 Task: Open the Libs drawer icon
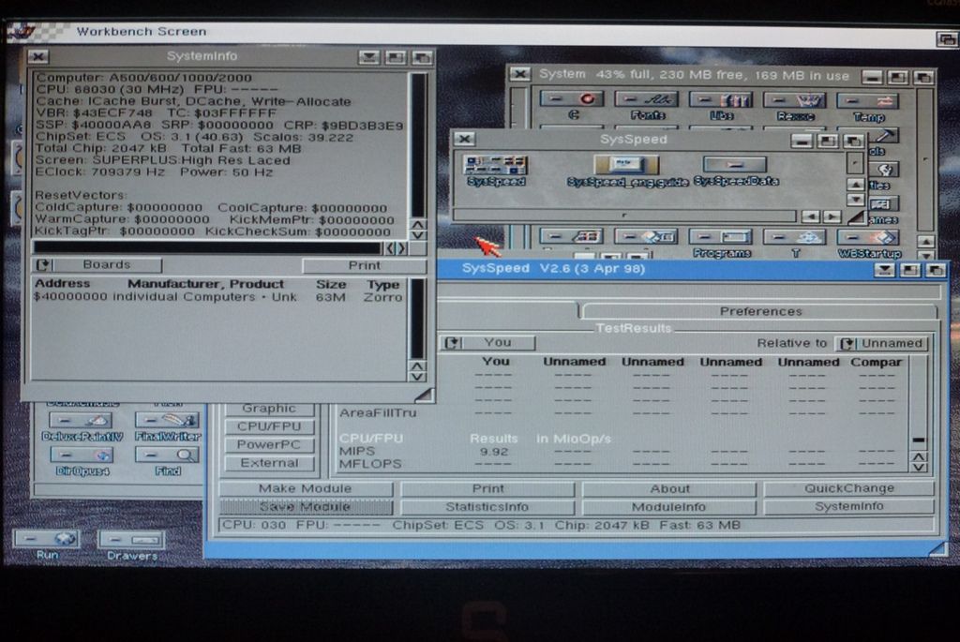[721, 99]
